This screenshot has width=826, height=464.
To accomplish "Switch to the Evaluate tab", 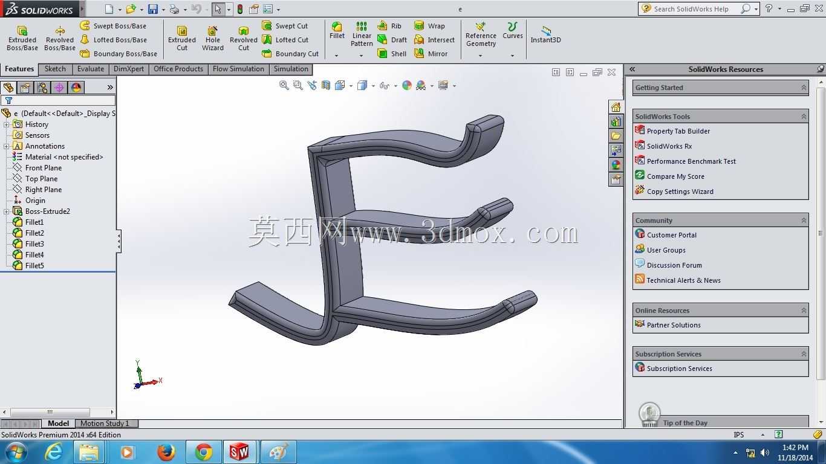I will point(91,69).
